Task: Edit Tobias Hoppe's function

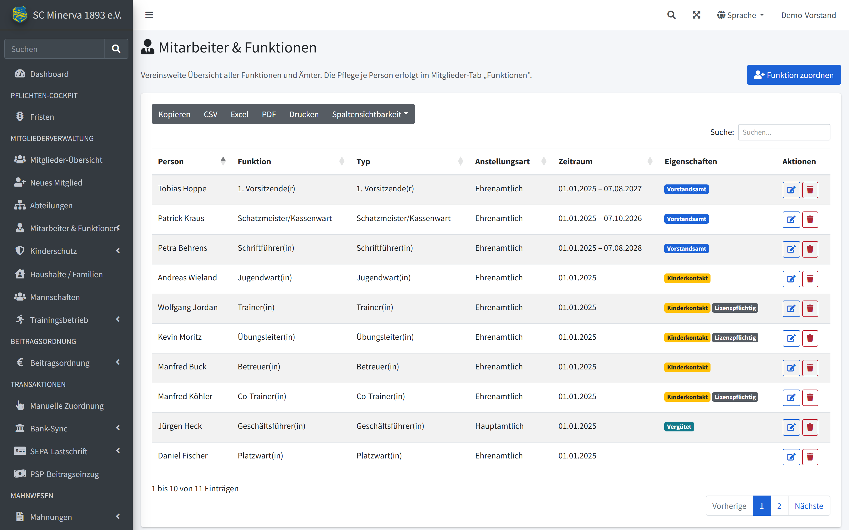Action: [x=791, y=190]
